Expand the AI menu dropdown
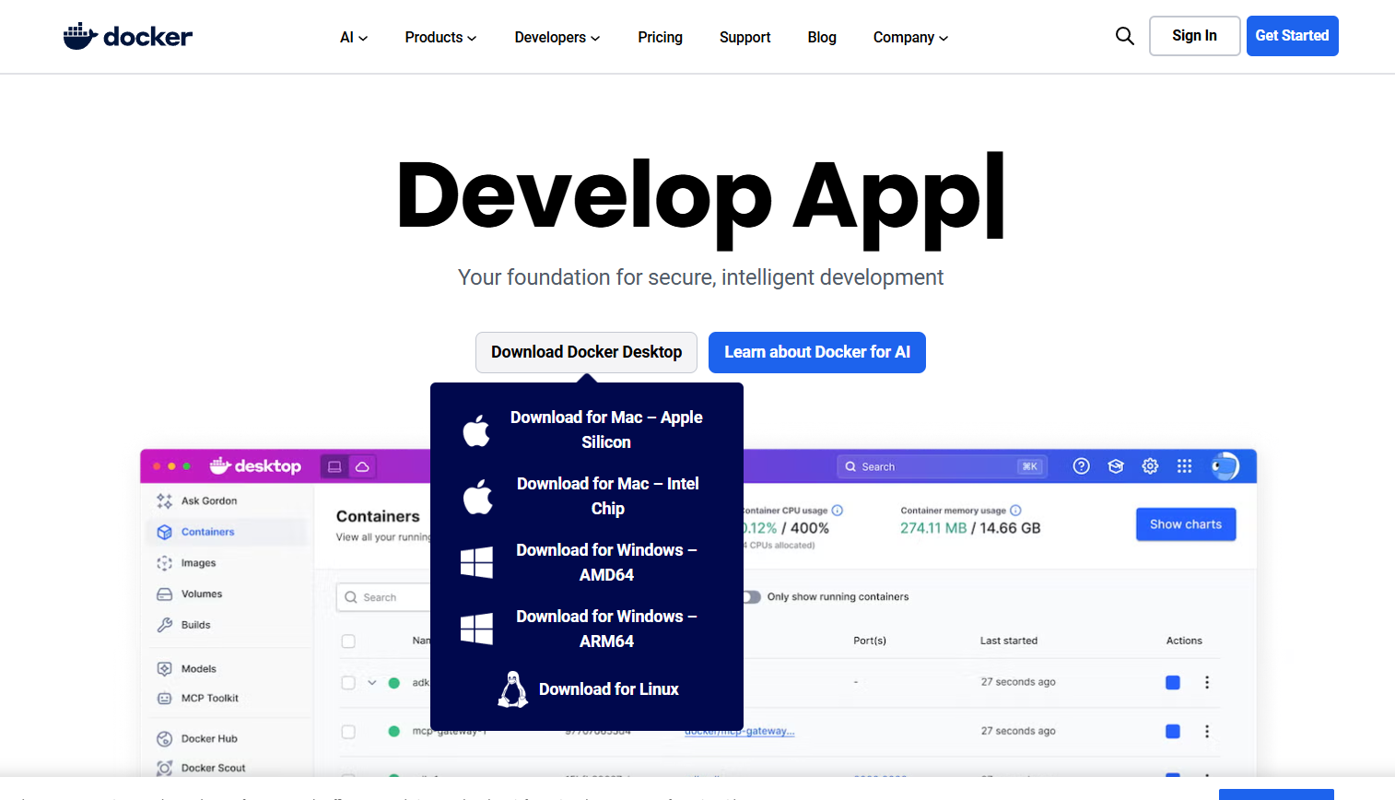 pos(354,37)
